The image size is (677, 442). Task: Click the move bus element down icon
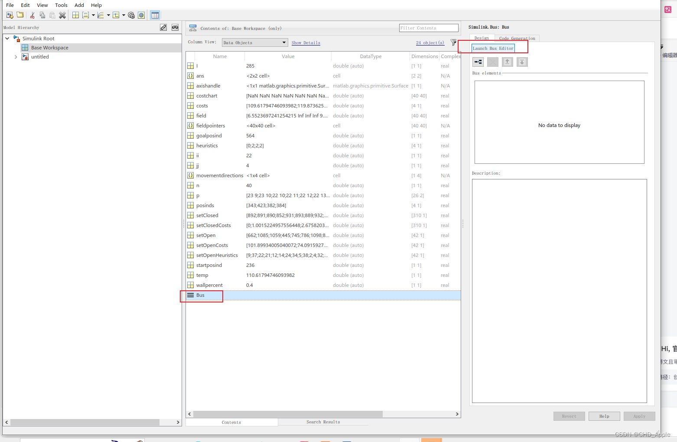pyautogui.click(x=522, y=62)
